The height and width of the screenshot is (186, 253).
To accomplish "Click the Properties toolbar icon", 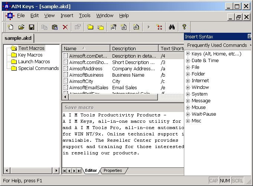I will [78, 27].
